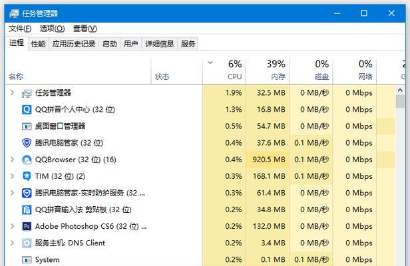
Task: Click the QQ拼音输入法 剪贴板 clipboard icon
Action: pyautogui.click(x=27, y=209)
